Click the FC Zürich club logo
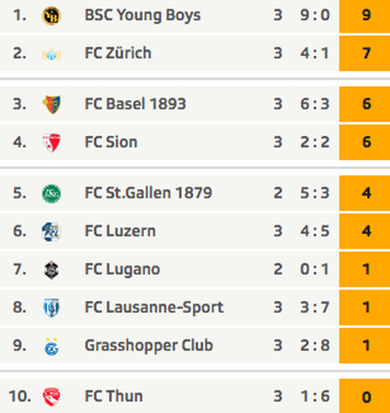This screenshot has width=390, height=413. coord(52,54)
